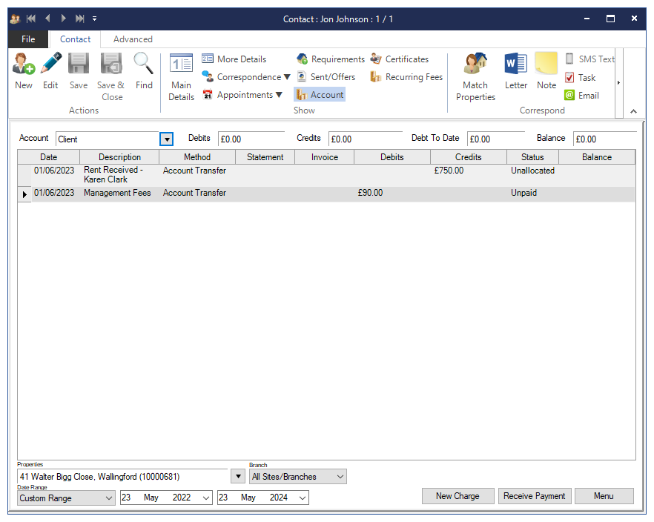Open the File menu

tap(28, 39)
